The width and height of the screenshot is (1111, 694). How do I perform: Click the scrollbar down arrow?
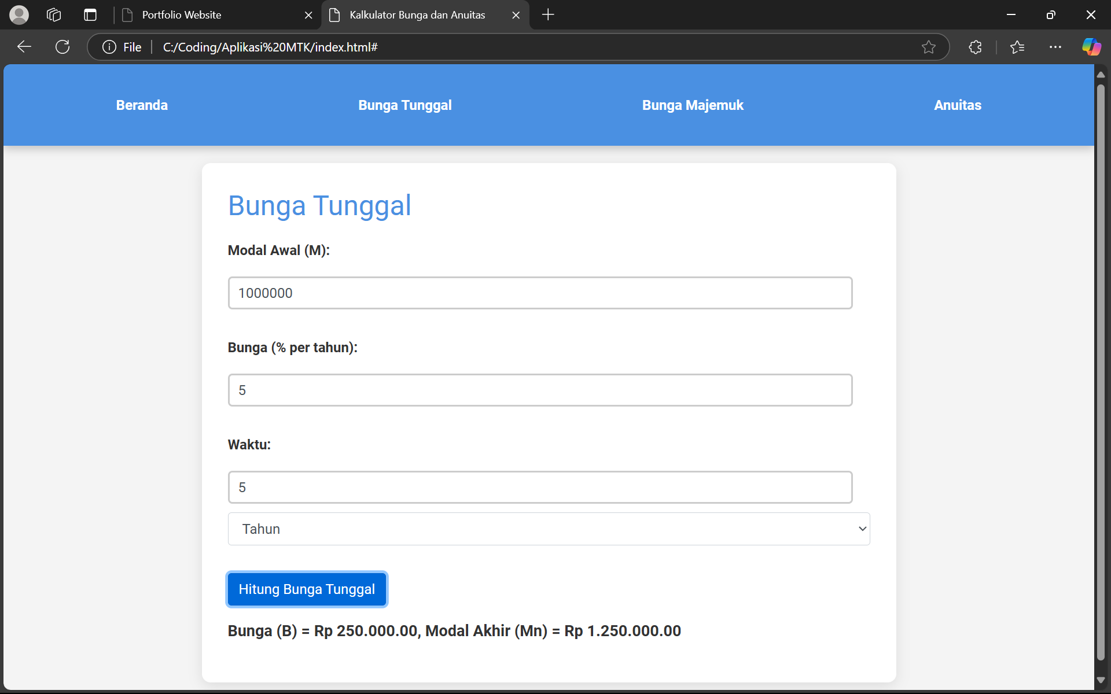(x=1101, y=680)
